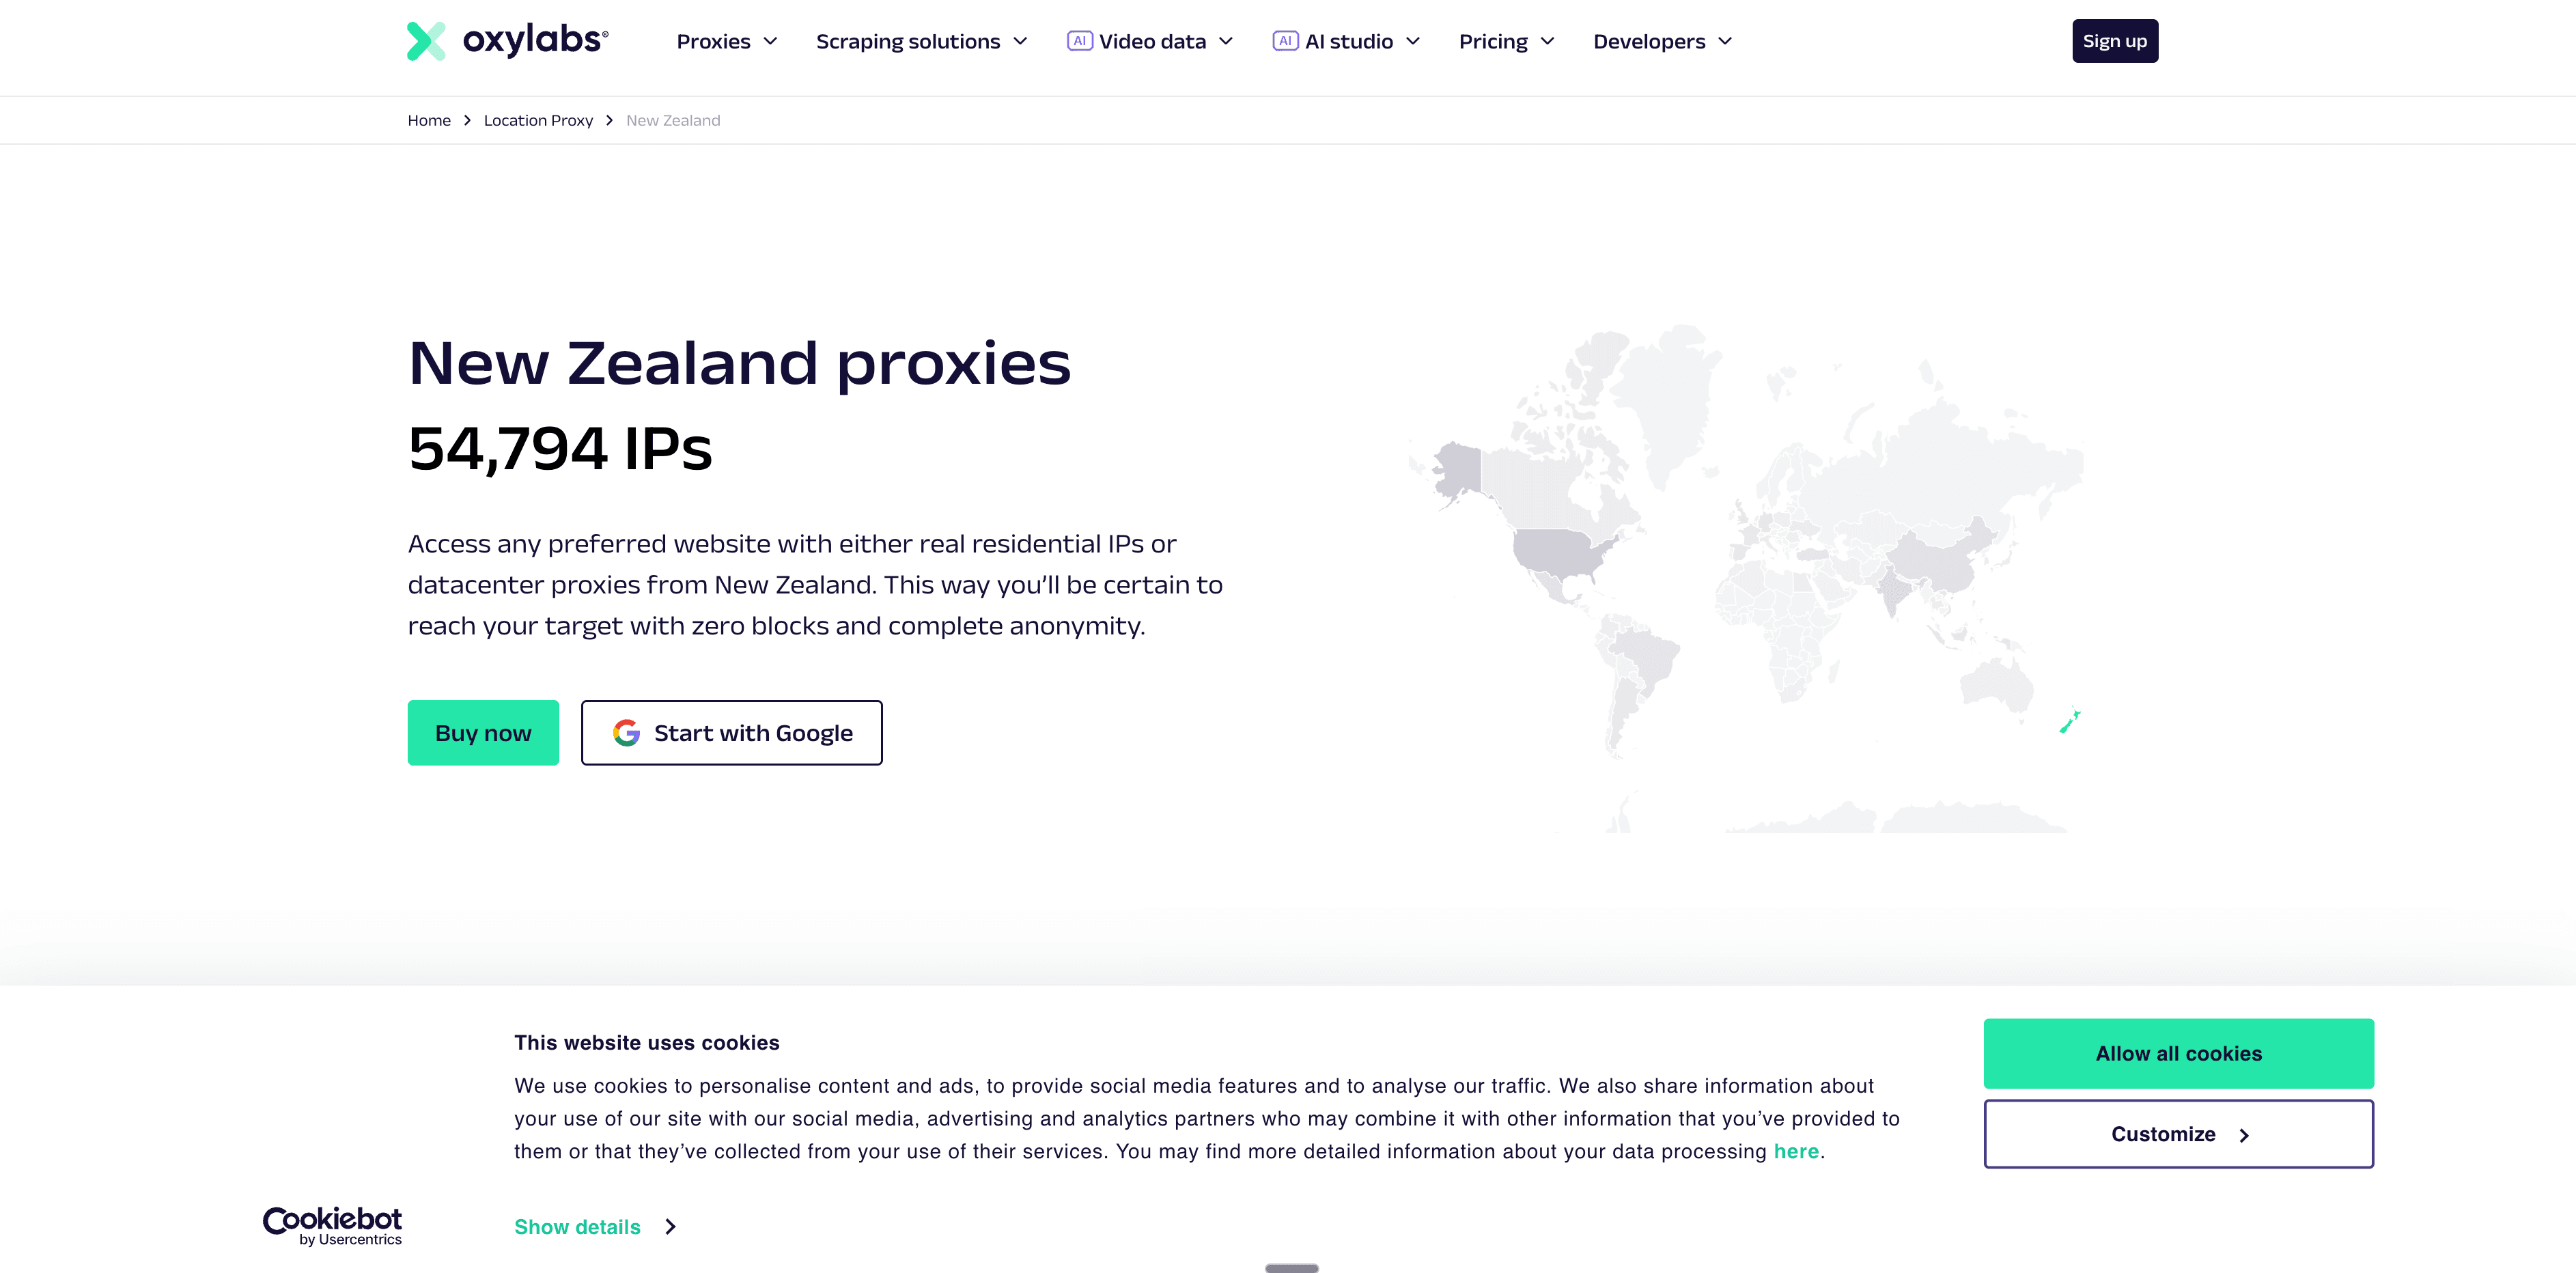Expand the Proxies dropdown menu
This screenshot has width=2576, height=1273.
(x=727, y=41)
